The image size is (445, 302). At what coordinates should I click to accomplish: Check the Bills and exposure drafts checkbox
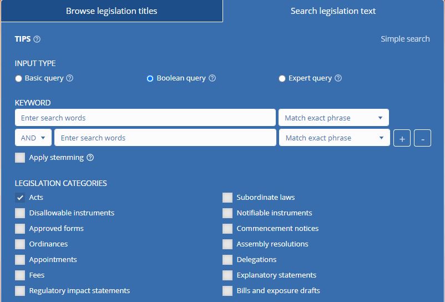(227, 291)
